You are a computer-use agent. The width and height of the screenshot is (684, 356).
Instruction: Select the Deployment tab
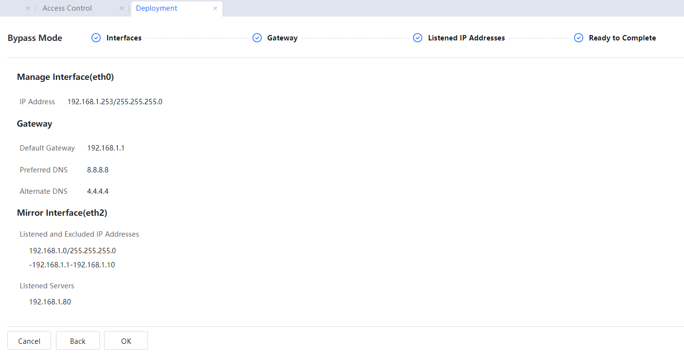pyautogui.click(x=157, y=8)
